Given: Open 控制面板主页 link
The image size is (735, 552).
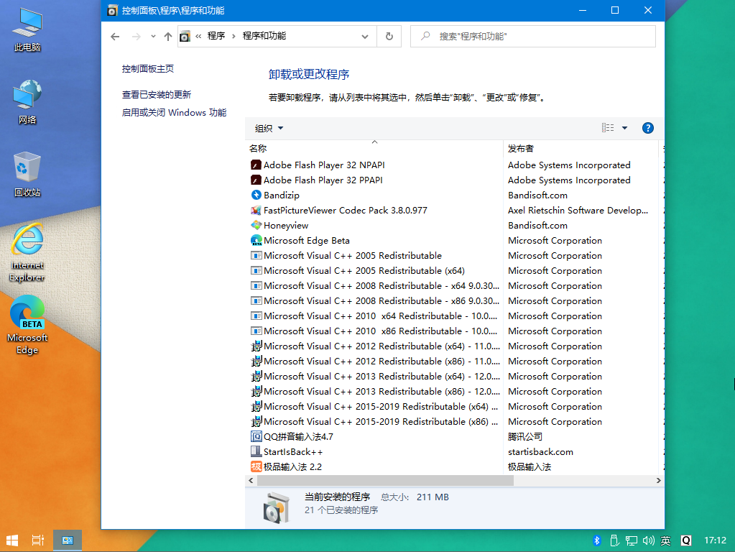Looking at the screenshot, I should [x=148, y=69].
